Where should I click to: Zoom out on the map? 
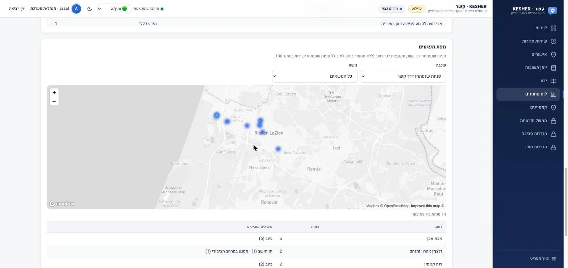click(x=54, y=101)
